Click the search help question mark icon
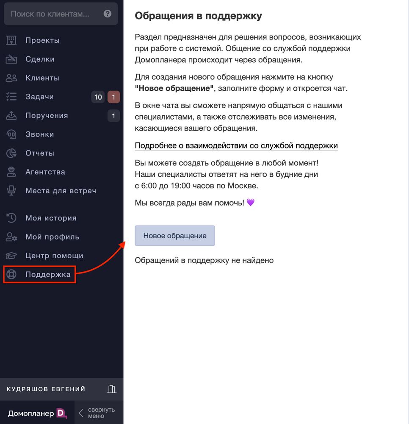This screenshot has height=424, width=409. [108, 14]
